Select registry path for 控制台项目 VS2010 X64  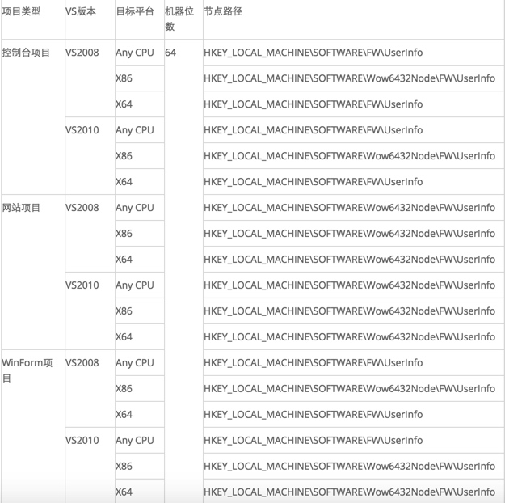(354, 181)
